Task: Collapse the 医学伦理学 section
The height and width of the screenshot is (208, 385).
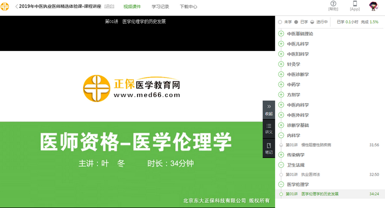Action: point(281,184)
